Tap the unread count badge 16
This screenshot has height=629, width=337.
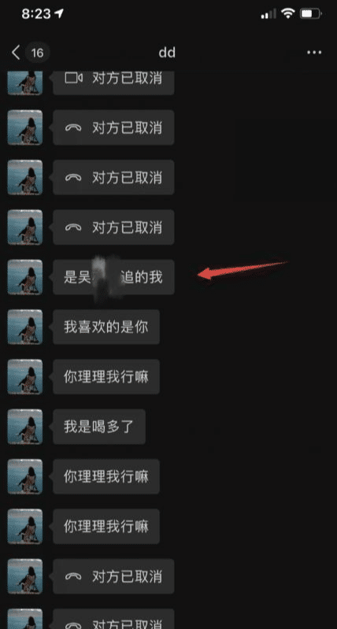coord(37,53)
